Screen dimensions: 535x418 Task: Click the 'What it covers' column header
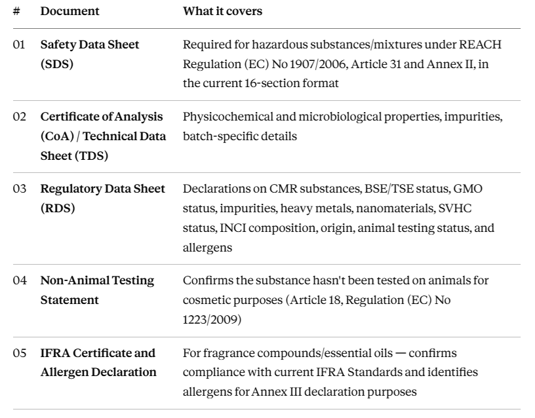click(x=222, y=11)
